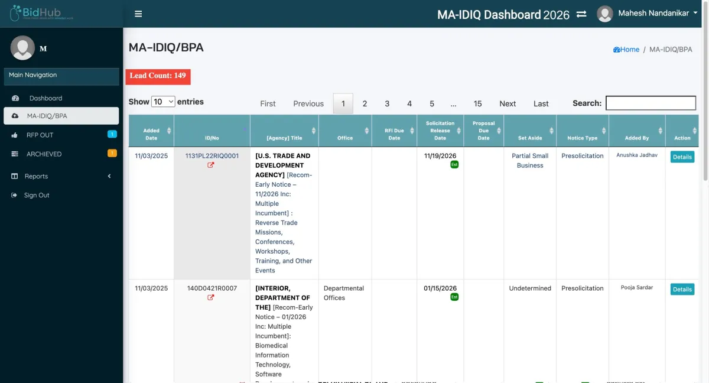Viewport: 709px width, 383px height.
Task: Go to Previous page
Action: 308,103
